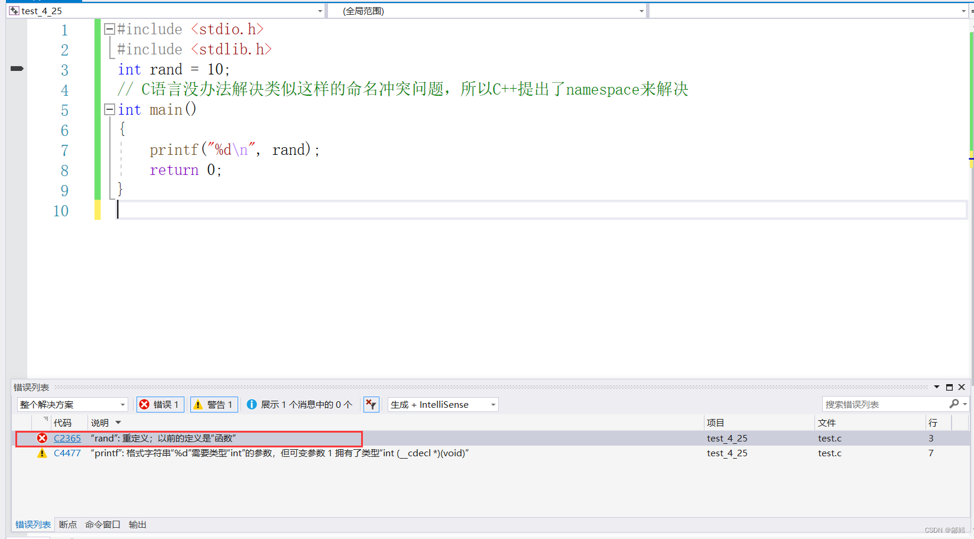Viewport: 974px width, 539px height.
Task: Sort errors by the 行 column header
Action: (x=933, y=422)
